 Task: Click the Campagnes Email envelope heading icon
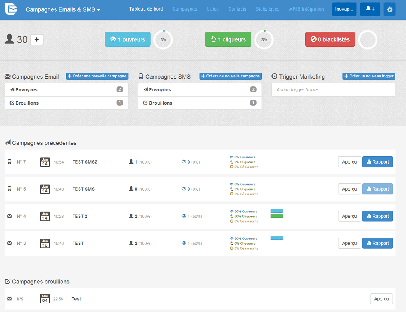[8, 76]
